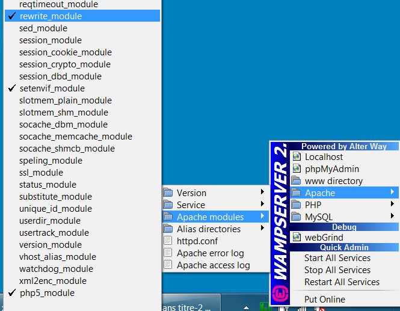Select slotmem_shm_module in the list

(82, 112)
